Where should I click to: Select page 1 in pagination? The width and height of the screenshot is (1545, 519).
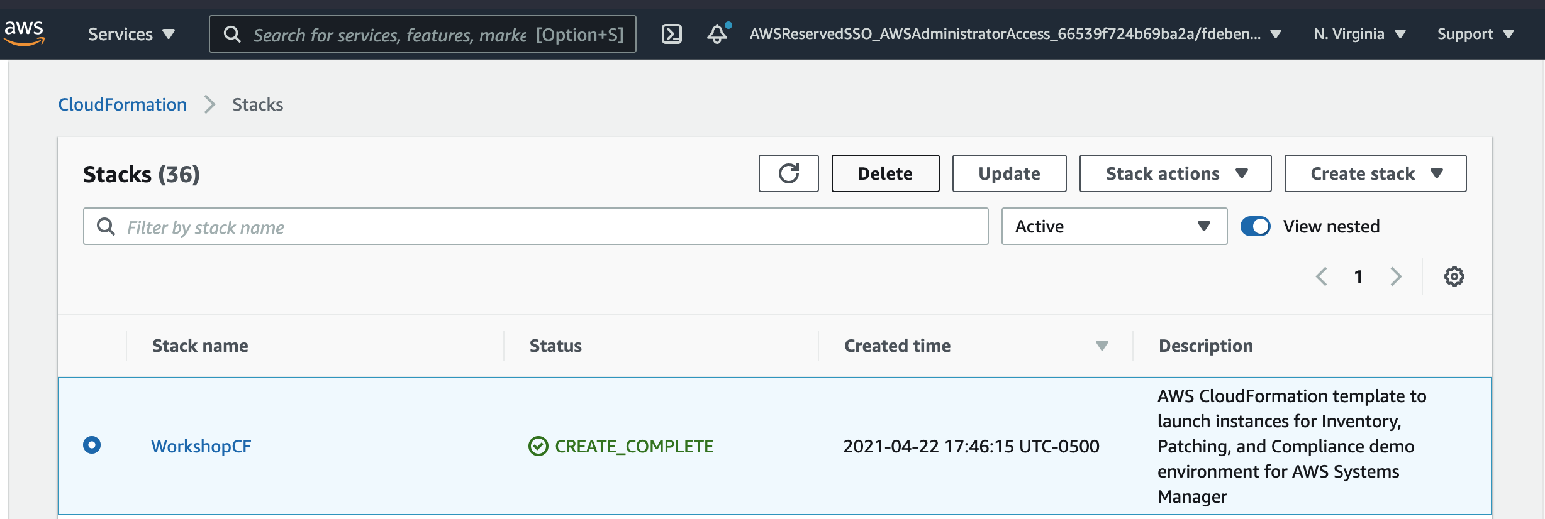coord(1358,276)
